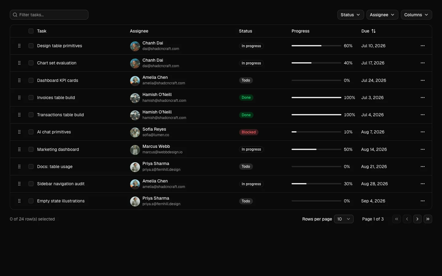Click the drag handle for Sidebar navigation audit

tap(19, 184)
